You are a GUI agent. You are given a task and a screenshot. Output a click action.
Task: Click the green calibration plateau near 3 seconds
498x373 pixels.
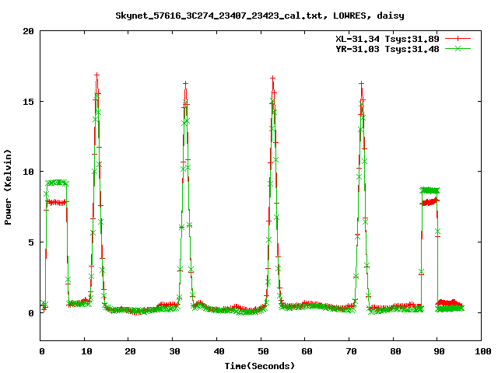[x=57, y=183]
